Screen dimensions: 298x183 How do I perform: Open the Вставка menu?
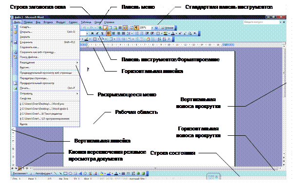click(x=48, y=22)
